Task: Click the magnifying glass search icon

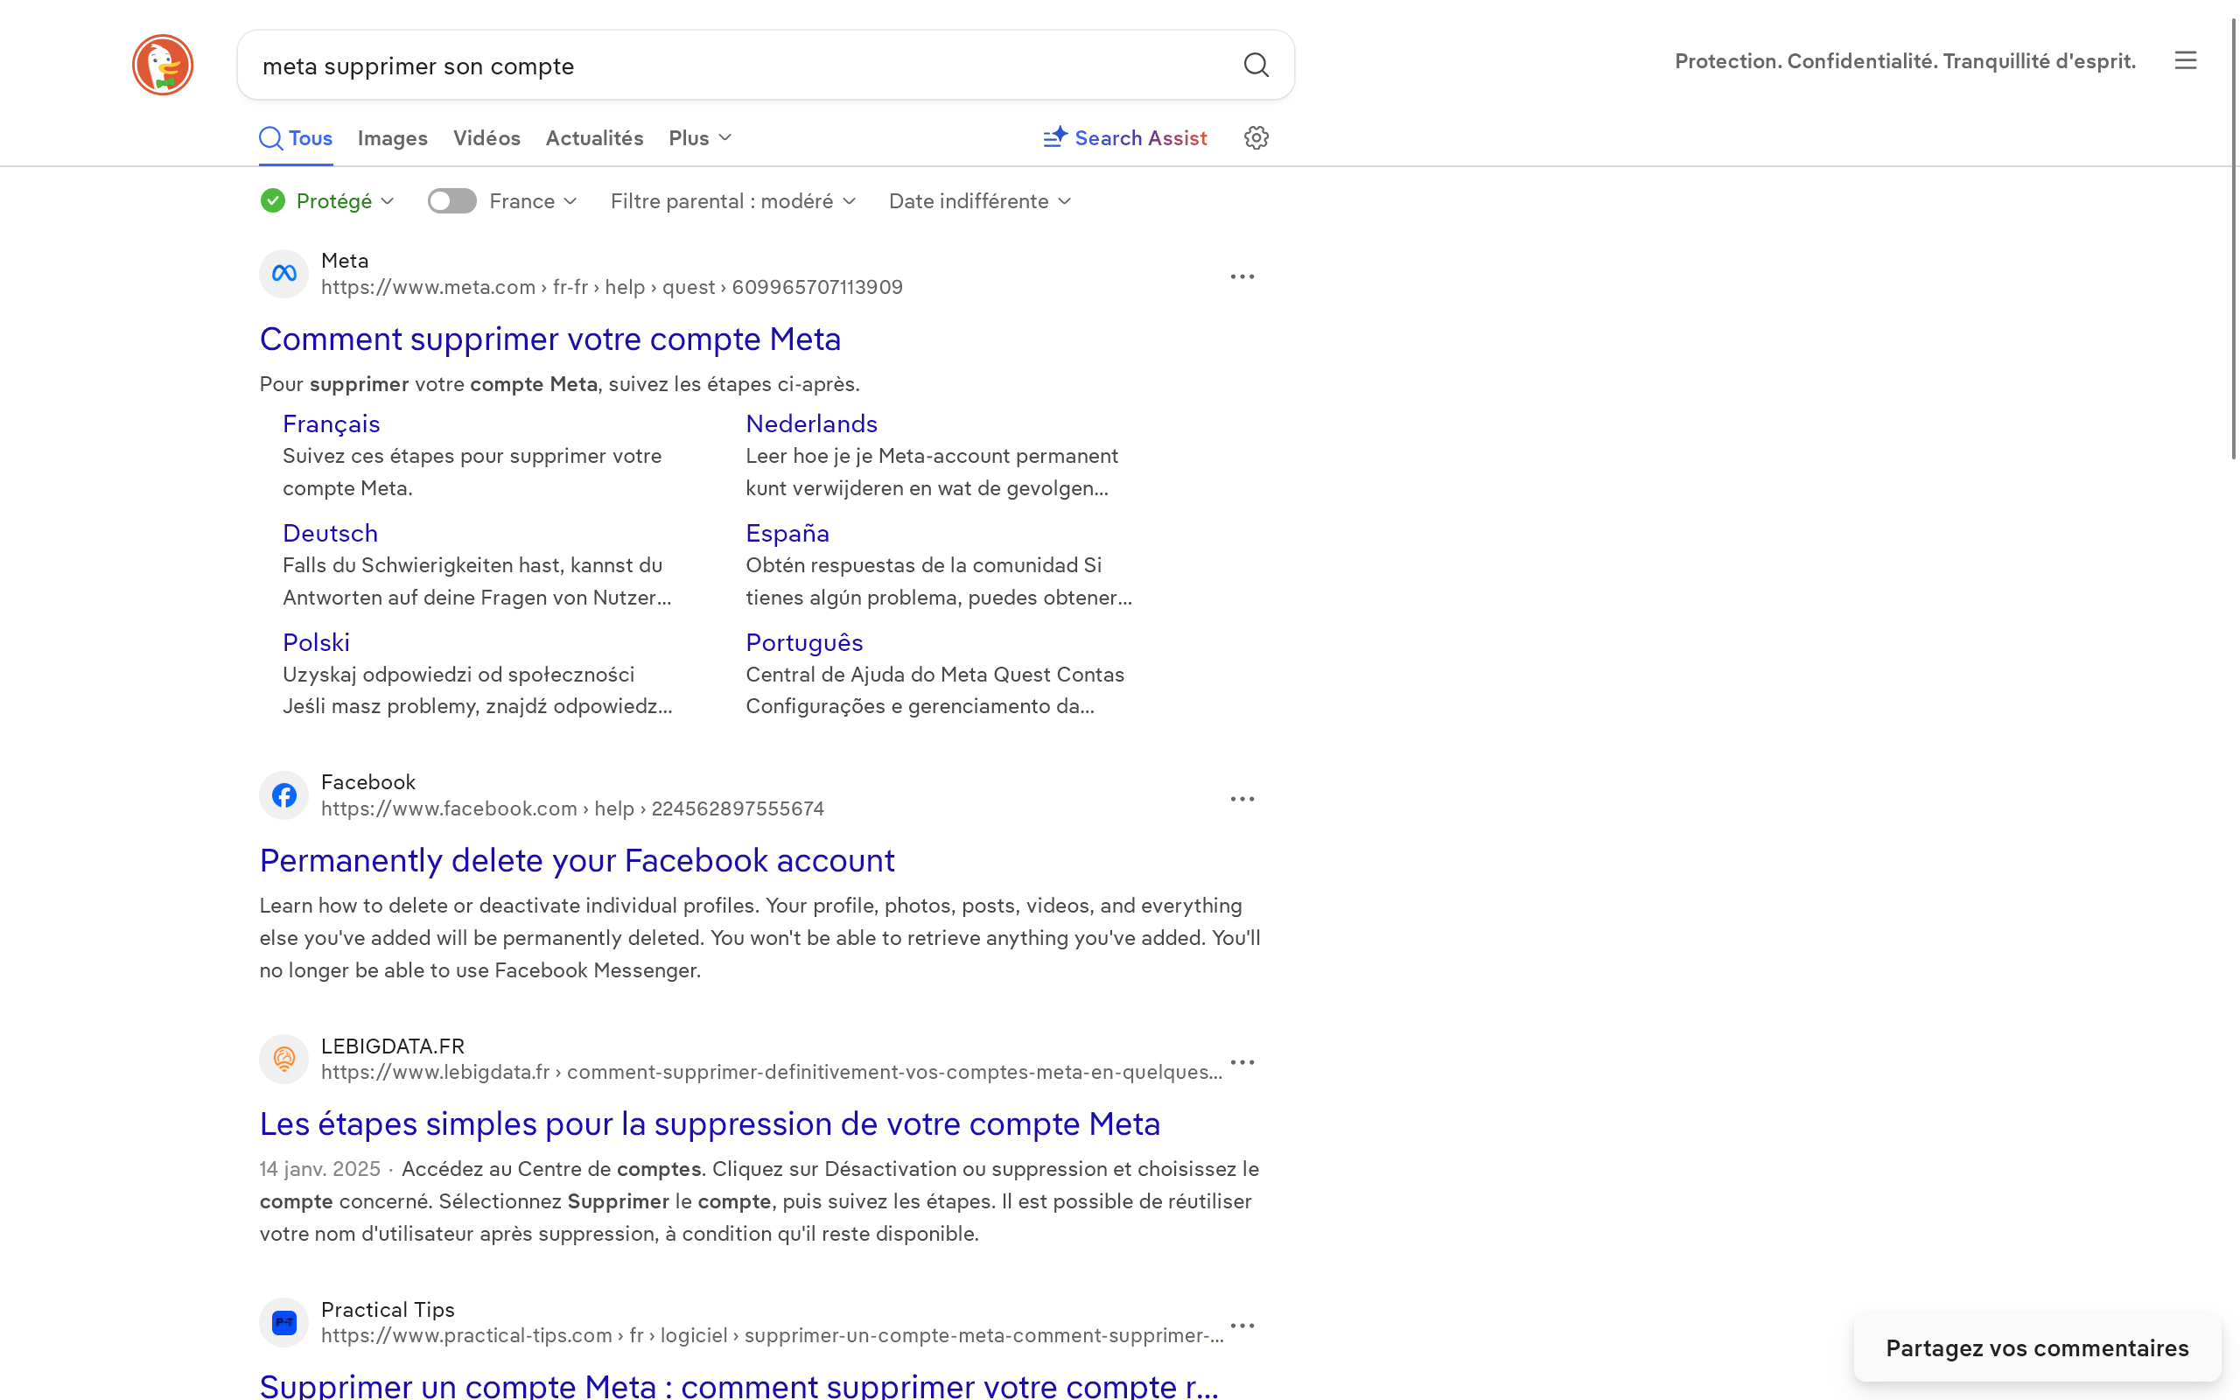Action: pos(1255,65)
